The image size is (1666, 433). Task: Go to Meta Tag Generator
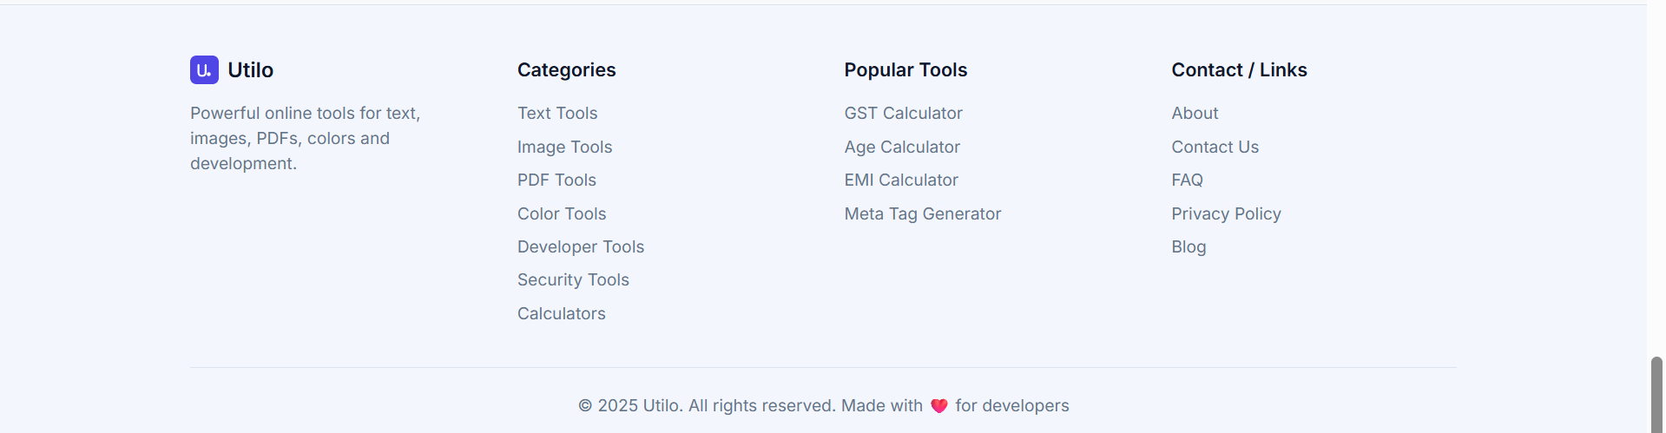[922, 214]
